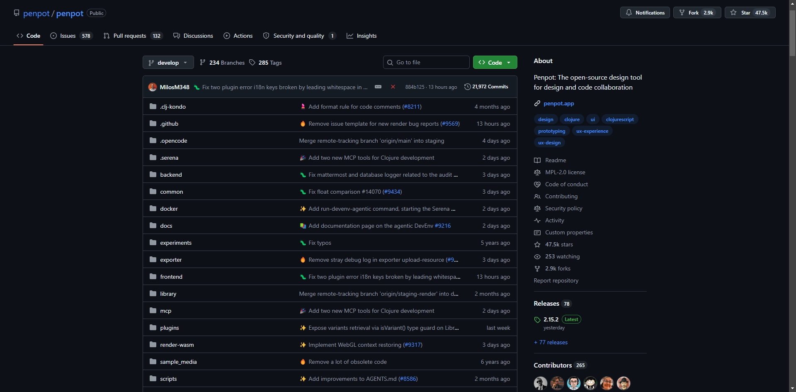Screen dimensions: 796x392
Task: Expand the commit message ellipsis button
Action: (378, 87)
